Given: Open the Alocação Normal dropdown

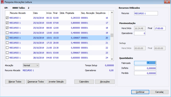Looking at the screenshot, I should [31, 65].
